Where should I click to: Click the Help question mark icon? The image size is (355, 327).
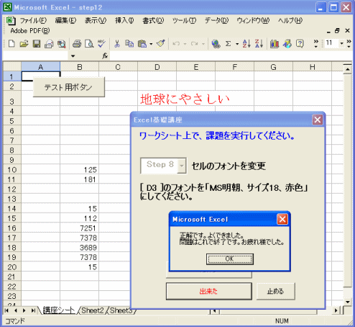point(300,44)
